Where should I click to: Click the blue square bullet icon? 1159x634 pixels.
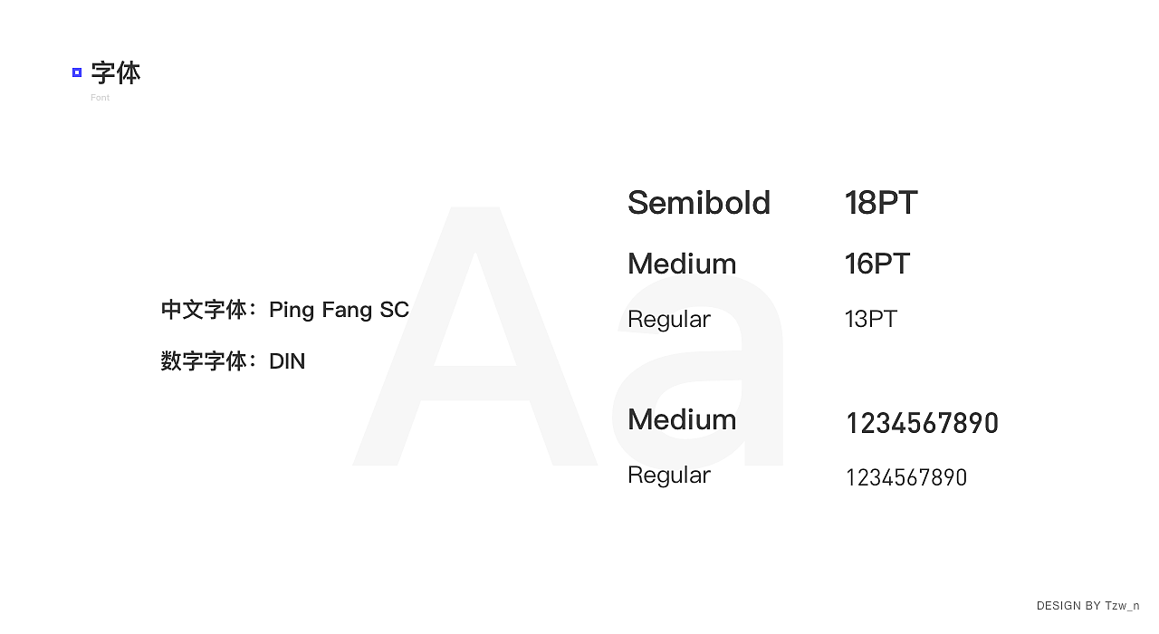[x=77, y=72]
